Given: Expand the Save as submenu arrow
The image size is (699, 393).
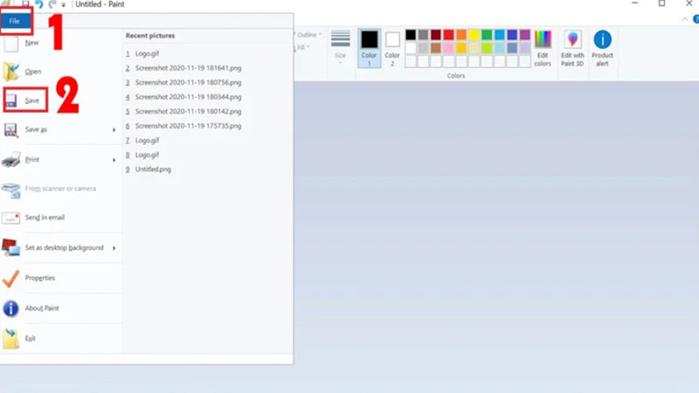Looking at the screenshot, I should pos(114,130).
